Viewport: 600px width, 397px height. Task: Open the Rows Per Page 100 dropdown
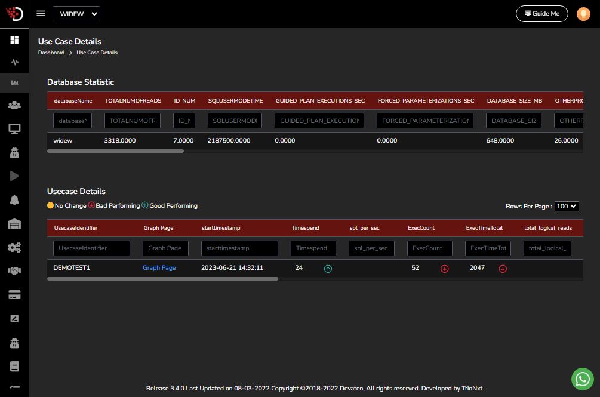pos(567,206)
